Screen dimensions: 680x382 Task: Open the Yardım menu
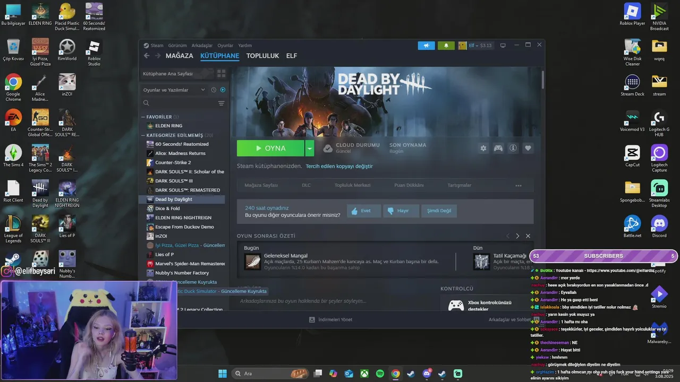[x=245, y=46]
